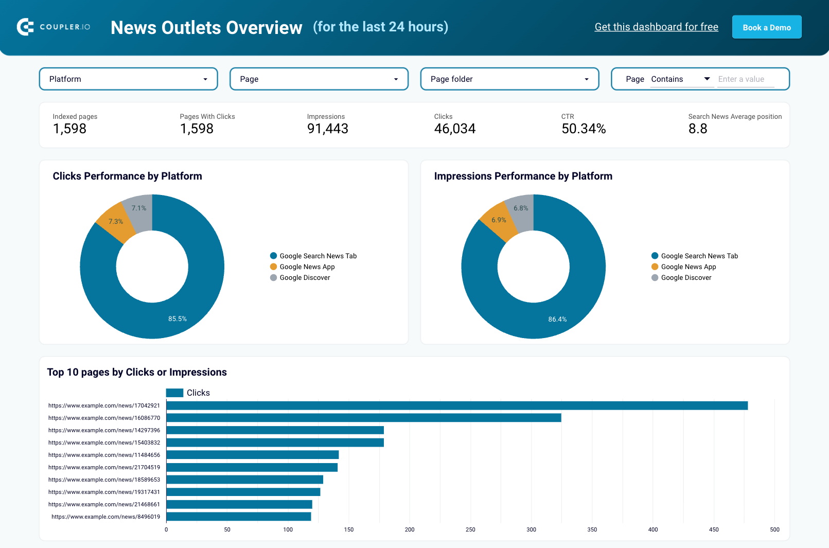Click the Enter a value input field

(x=745, y=79)
